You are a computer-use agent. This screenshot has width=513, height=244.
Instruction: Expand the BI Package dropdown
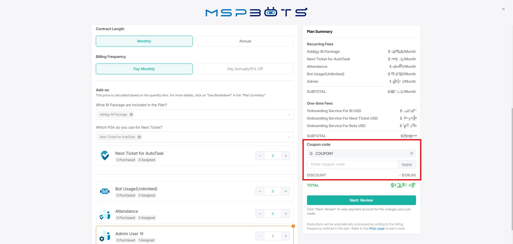pyautogui.click(x=289, y=115)
